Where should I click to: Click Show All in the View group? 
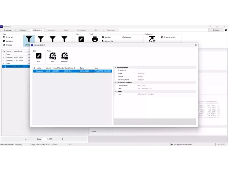[8, 37]
